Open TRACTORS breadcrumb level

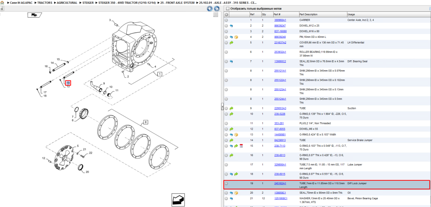click(44, 3)
